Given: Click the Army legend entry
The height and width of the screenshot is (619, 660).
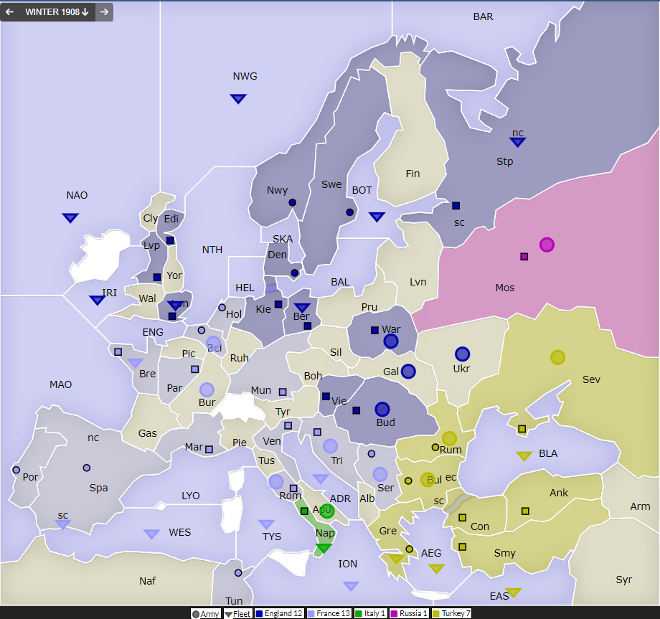Looking at the screenshot, I should pos(205,613).
